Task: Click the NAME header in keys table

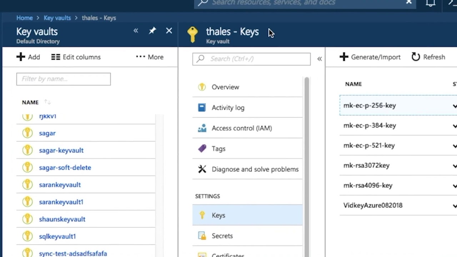Action: click(353, 84)
